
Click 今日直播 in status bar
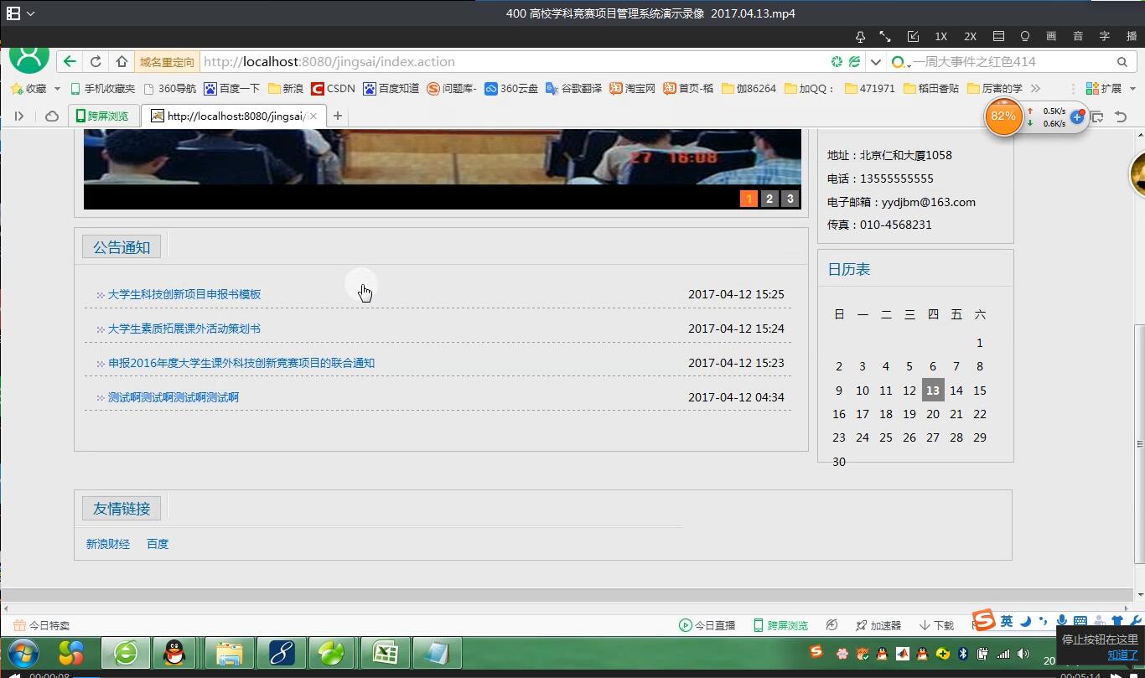point(707,625)
